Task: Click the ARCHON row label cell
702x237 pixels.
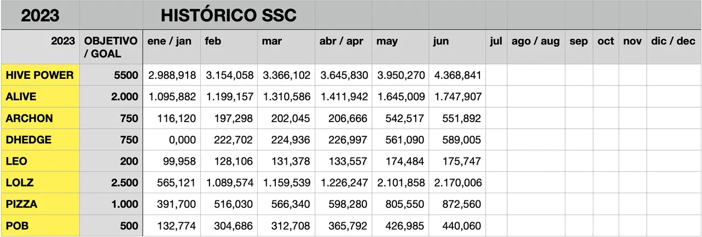Action: pyautogui.click(x=40, y=118)
